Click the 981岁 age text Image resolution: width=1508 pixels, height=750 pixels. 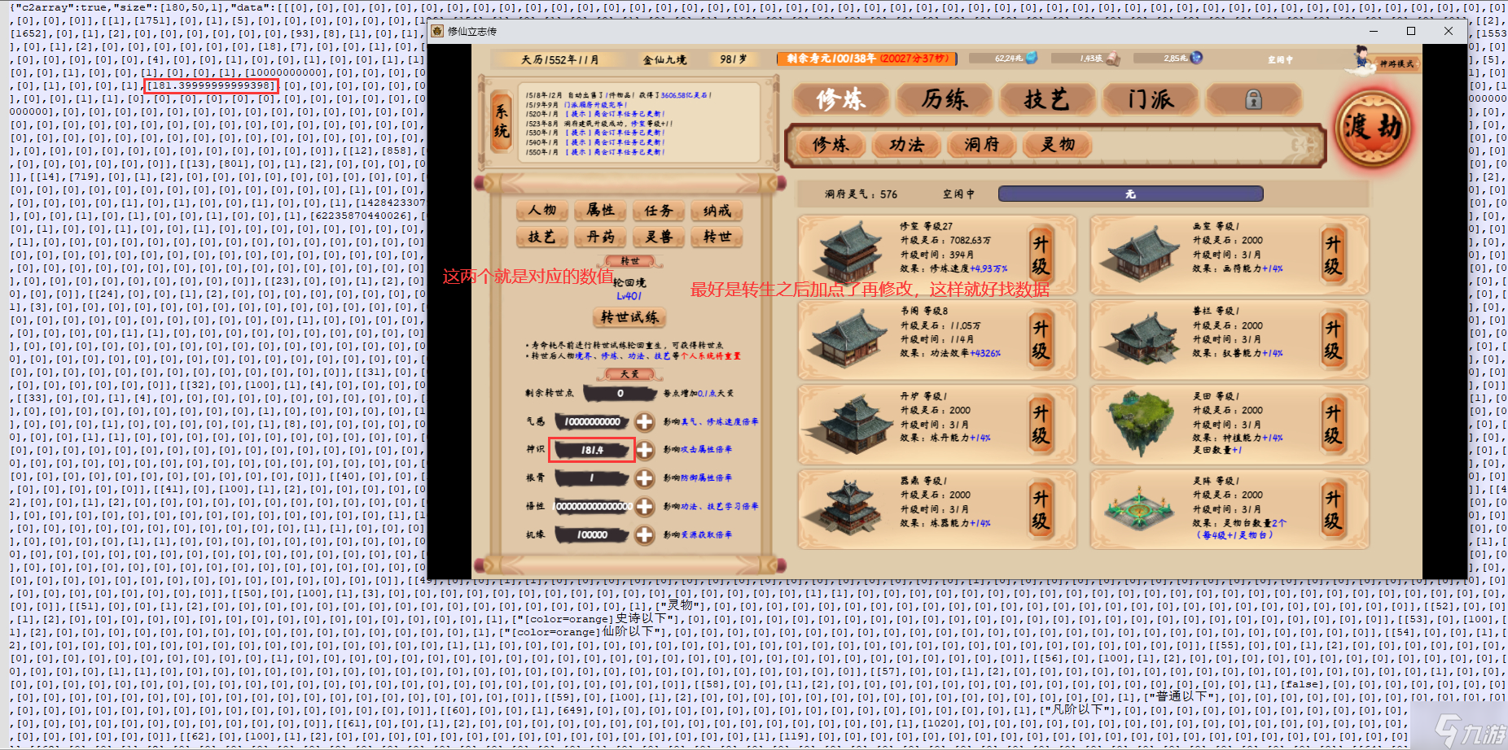coord(734,59)
